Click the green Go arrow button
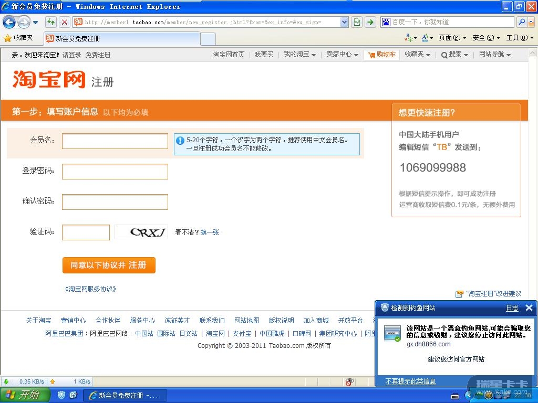Image resolution: width=538 pixels, height=403 pixels. pyautogui.click(x=370, y=22)
